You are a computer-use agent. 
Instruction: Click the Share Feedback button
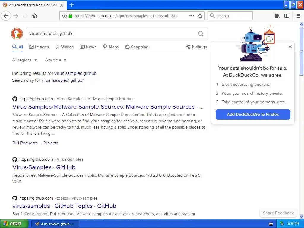tap(278, 213)
